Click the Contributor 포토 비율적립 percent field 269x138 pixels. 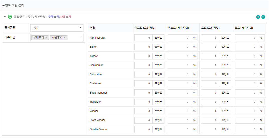pyautogui.click(x=246, y=65)
